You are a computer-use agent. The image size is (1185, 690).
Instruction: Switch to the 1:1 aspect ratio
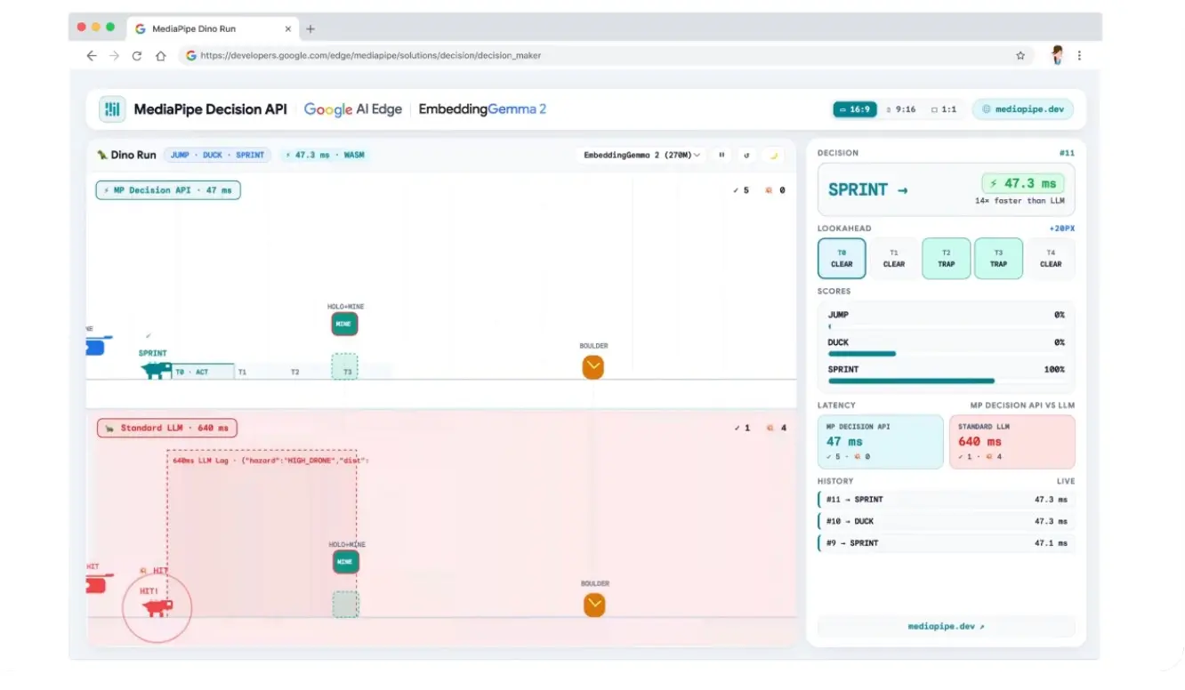pos(944,109)
